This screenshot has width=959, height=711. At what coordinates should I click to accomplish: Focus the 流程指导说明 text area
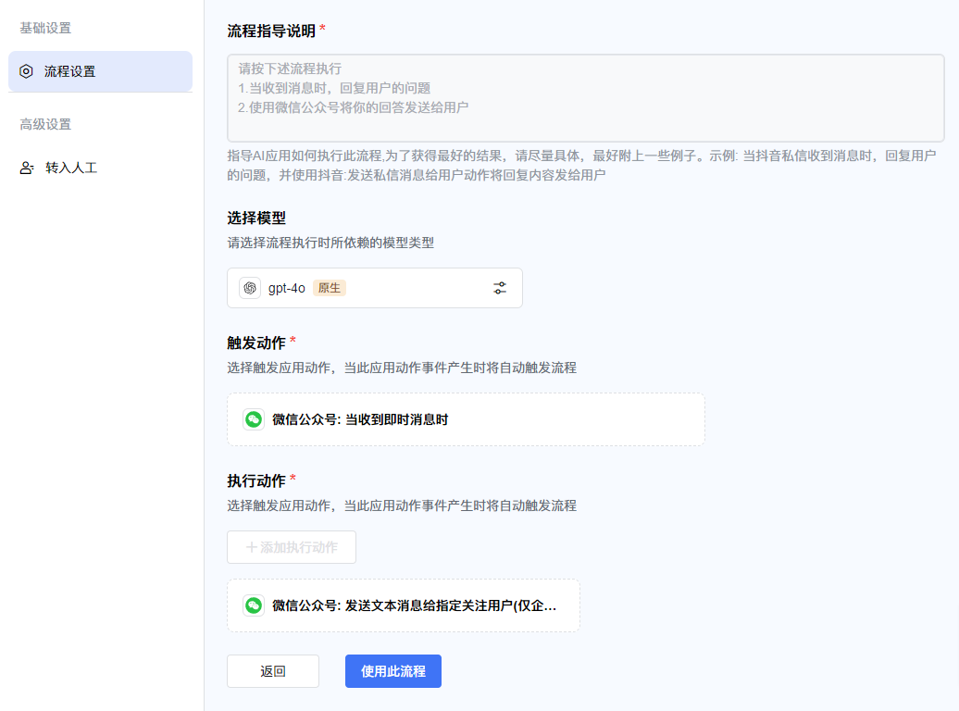pos(585,97)
